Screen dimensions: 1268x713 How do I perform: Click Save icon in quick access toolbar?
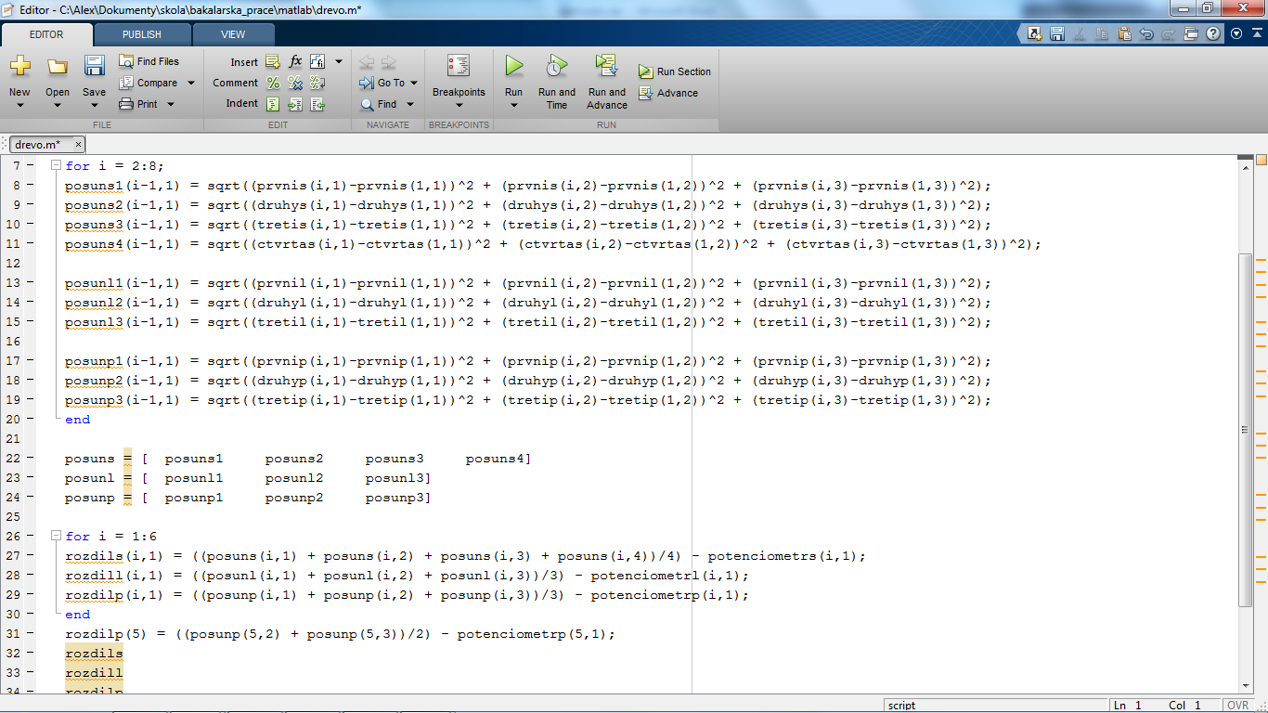[1056, 33]
